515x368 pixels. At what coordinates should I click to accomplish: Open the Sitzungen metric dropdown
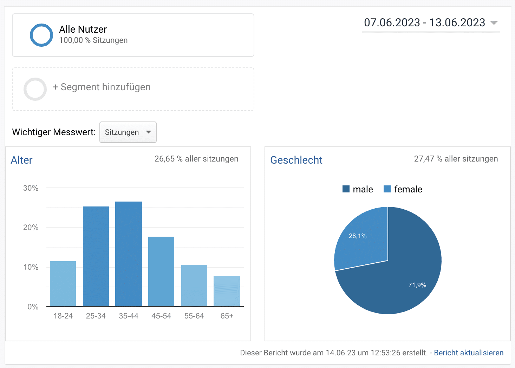(x=128, y=132)
